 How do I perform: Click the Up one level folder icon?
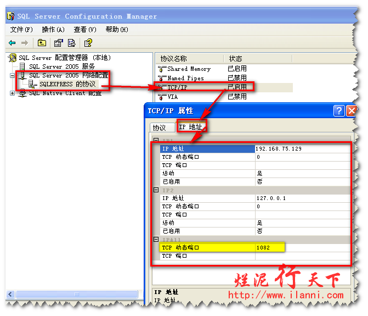[x=42, y=43]
